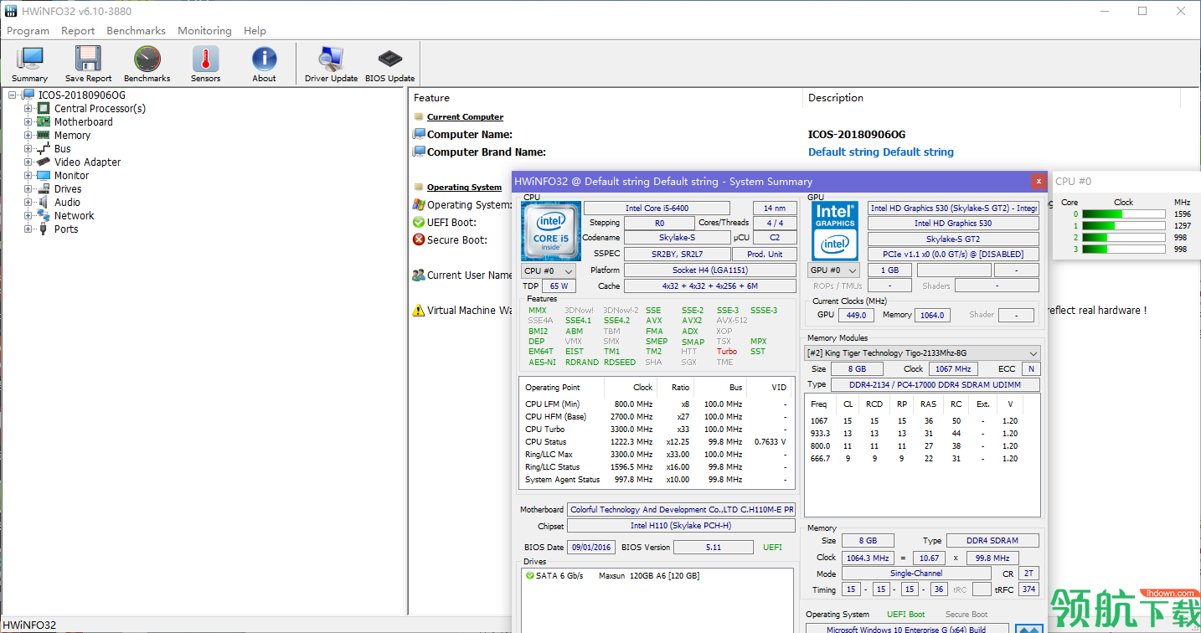Expand the Video Adapter node
This screenshot has height=633, width=1201.
pyautogui.click(x=28, y=162)
